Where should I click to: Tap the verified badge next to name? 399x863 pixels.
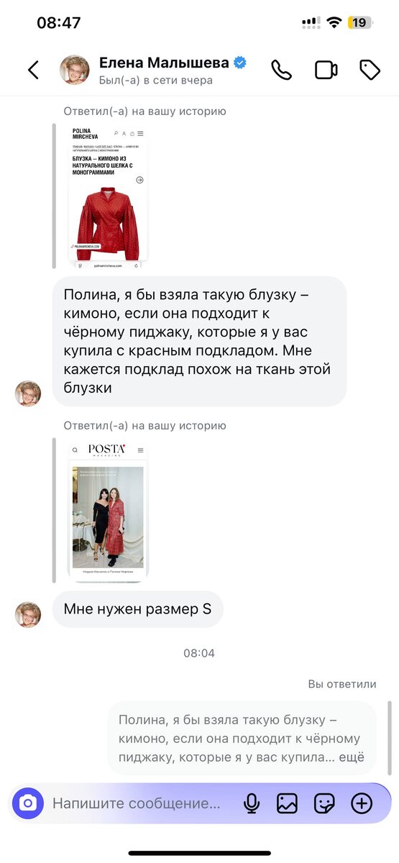point(240,63)
